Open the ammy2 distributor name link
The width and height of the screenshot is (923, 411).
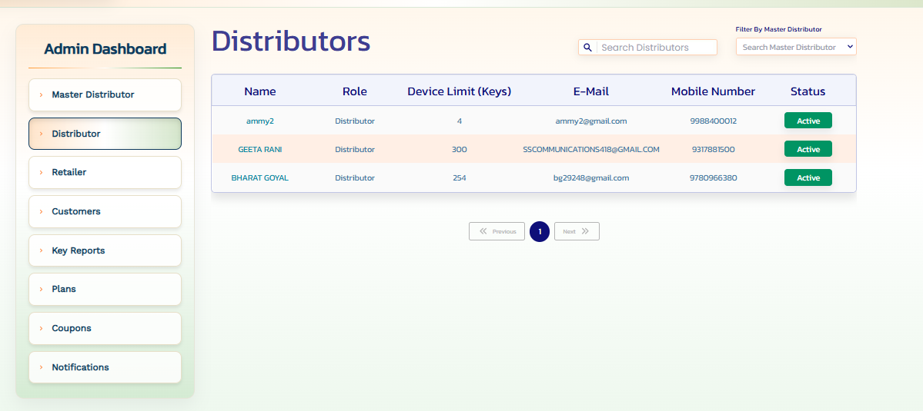(x=260, y=121)
